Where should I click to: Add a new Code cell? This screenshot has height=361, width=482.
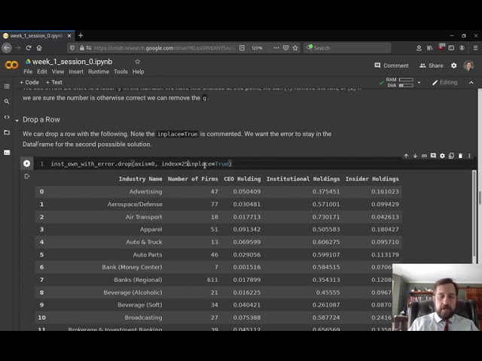click(29, 82)
